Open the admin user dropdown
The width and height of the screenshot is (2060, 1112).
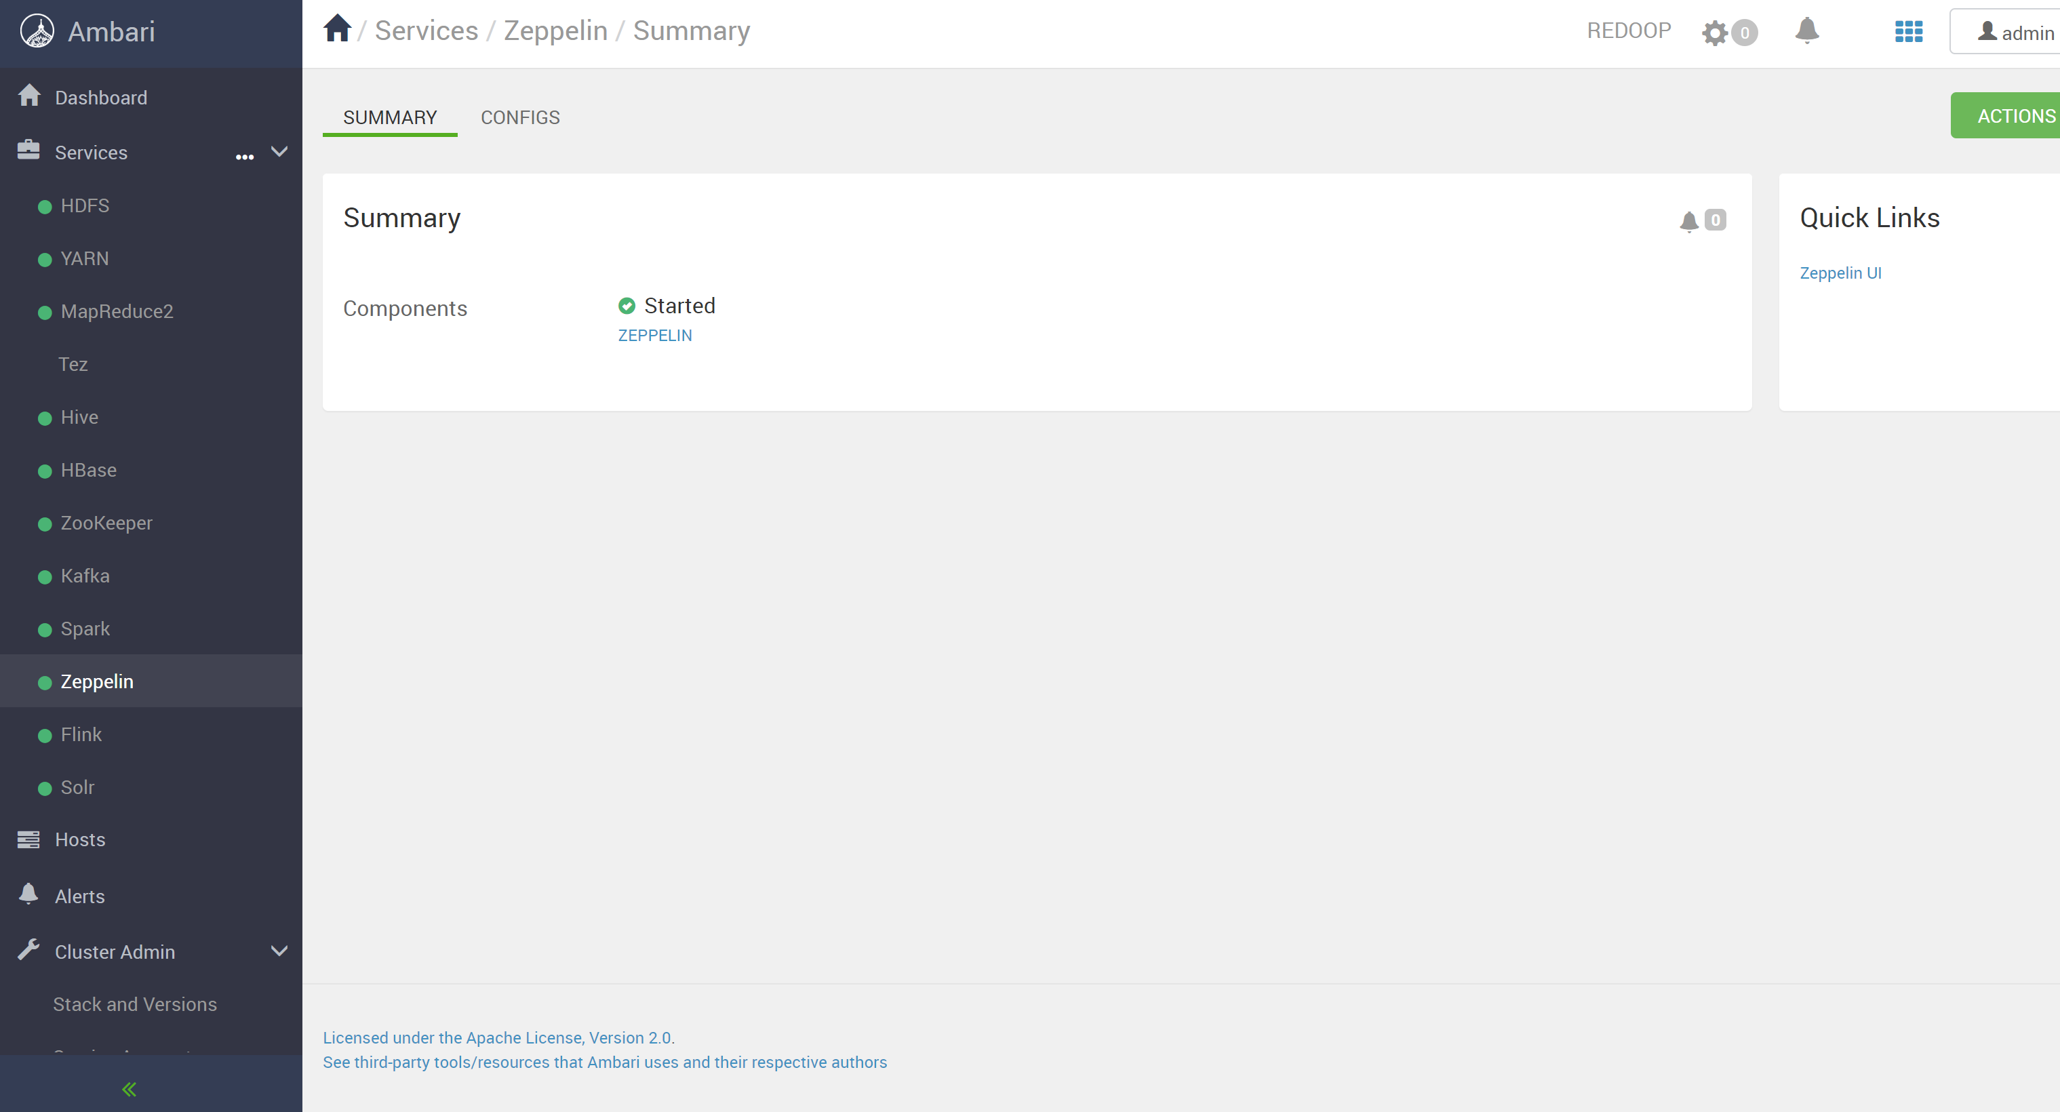(x=2005, y=32)
